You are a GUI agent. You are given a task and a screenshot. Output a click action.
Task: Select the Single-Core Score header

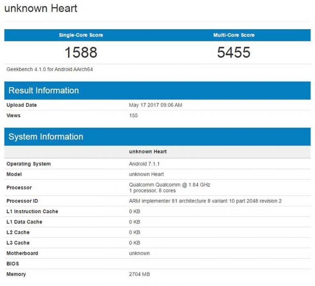point(80,35)
